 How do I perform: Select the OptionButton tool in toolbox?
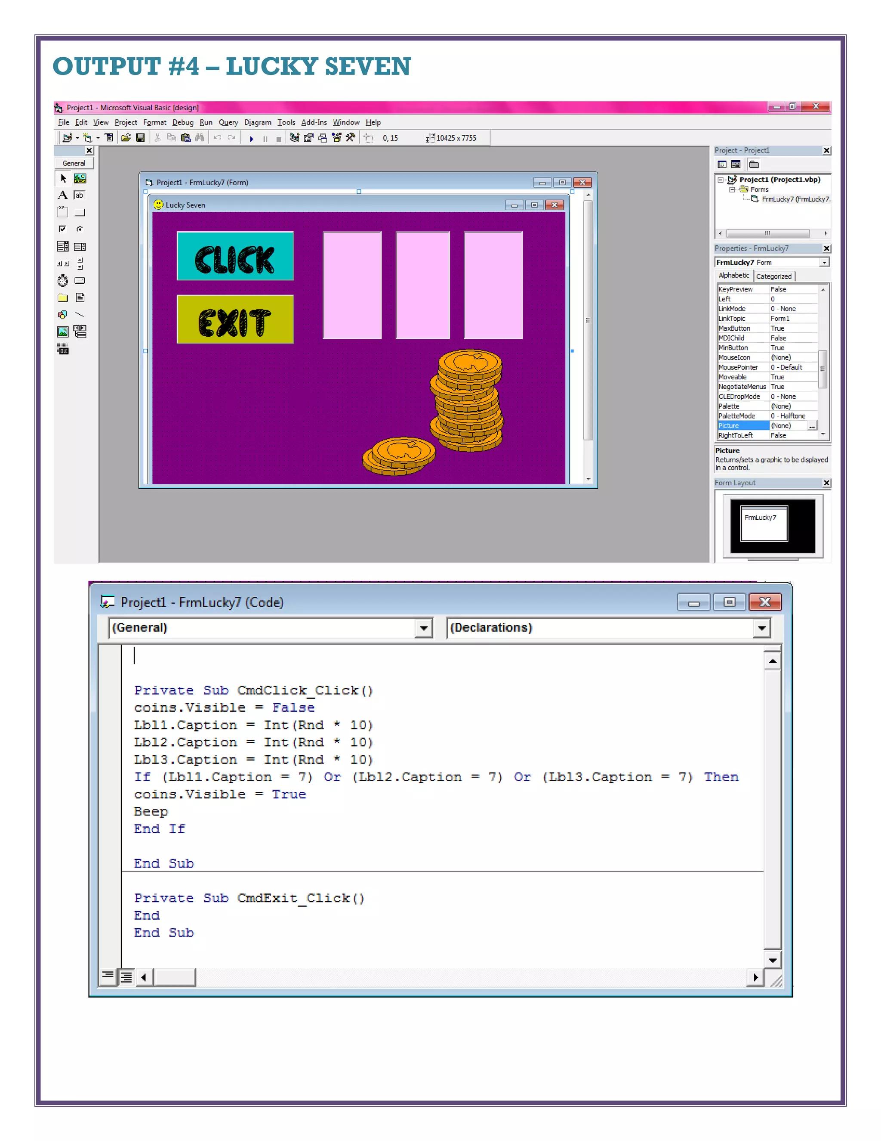tap(79, 229)
